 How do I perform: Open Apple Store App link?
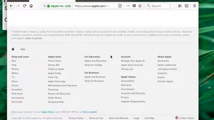pyautogui.click(x=57, y=81)
